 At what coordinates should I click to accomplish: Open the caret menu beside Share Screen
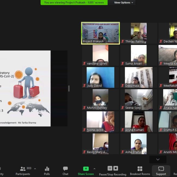[94, 169]
